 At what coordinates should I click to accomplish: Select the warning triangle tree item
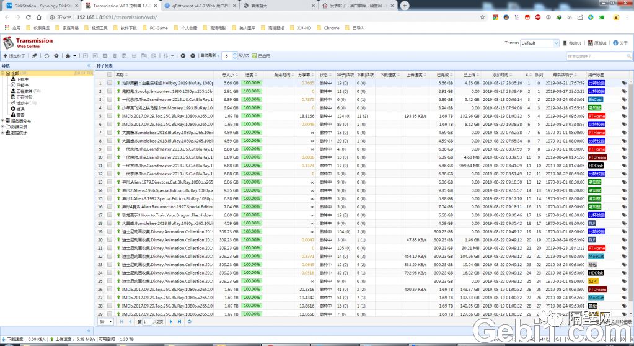coord(17,115)
